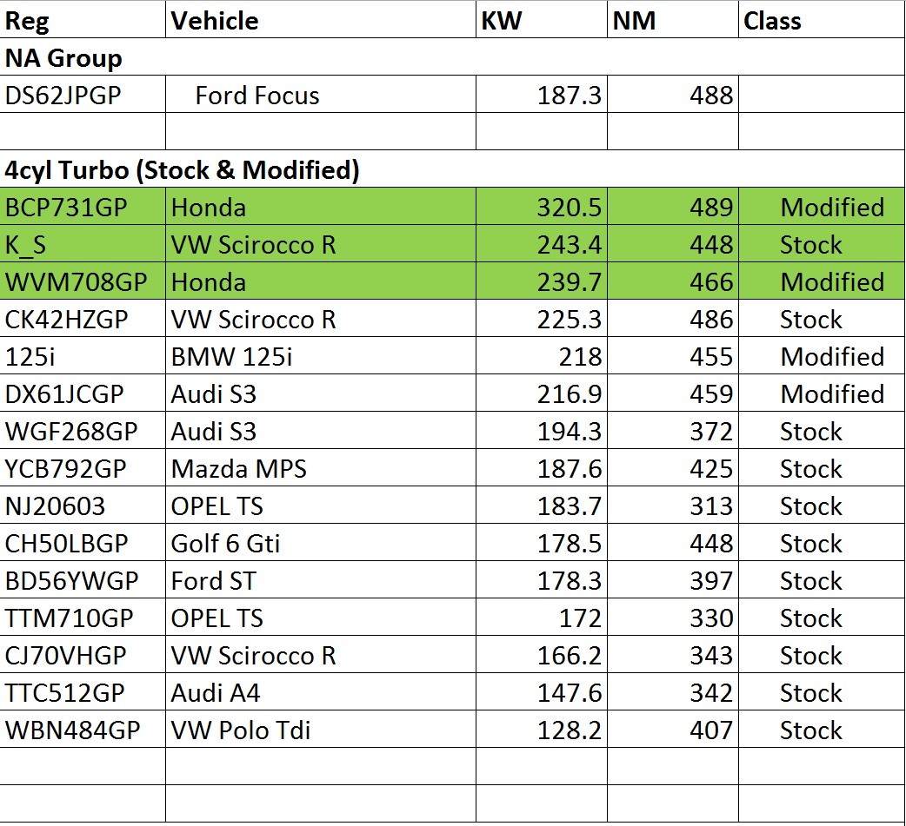
Task: Select the BMW 125i vehicle cell
Action: pyautogui.click(x=320, y=357)
